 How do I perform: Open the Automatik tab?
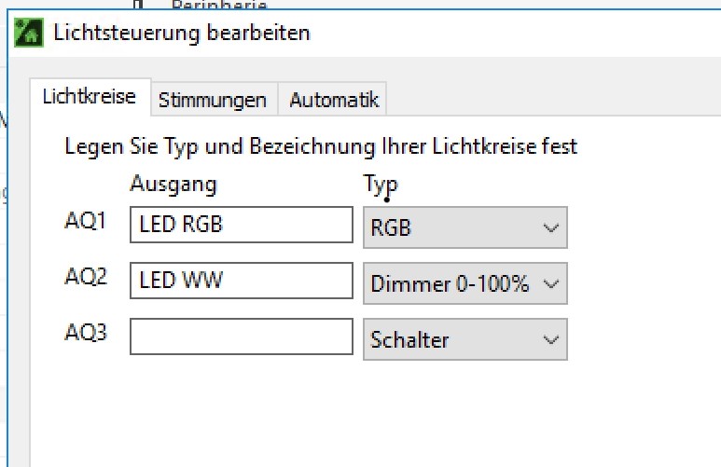click(x=334, y=101)
